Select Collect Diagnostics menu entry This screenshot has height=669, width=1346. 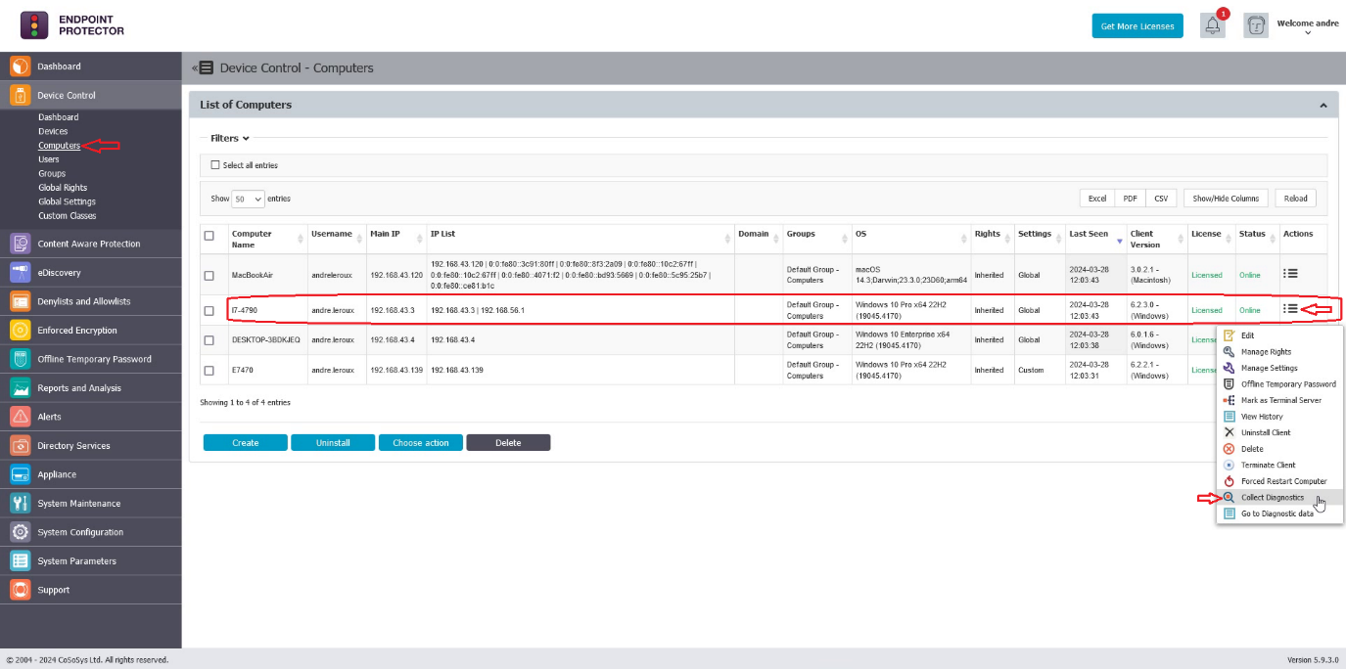point(1279,498)
